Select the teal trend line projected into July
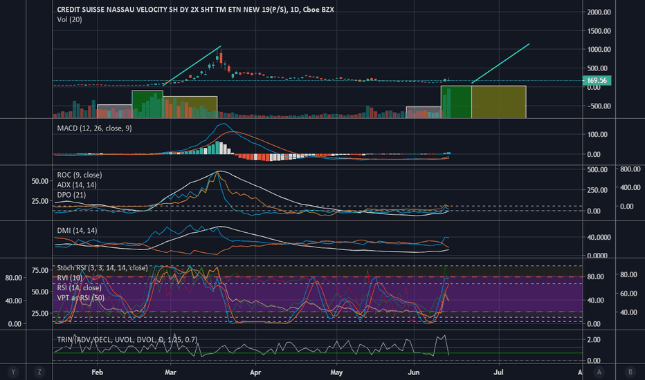The width and height of the screenshot is (645, 380). coord(500,64)
